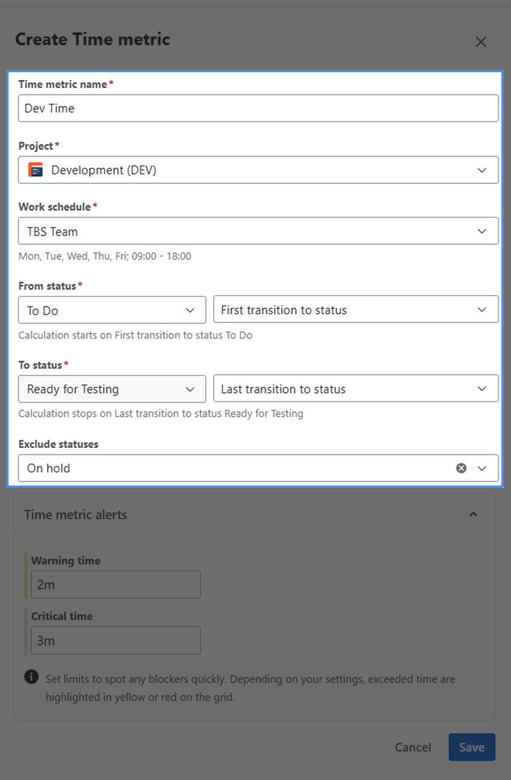511x780 pixels.
Task: Open the Exclude statuses dropdown arrow
Action: click(x=481, y=468)
